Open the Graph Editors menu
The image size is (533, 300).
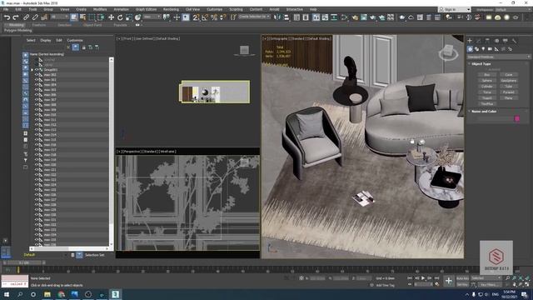[147, 9]
